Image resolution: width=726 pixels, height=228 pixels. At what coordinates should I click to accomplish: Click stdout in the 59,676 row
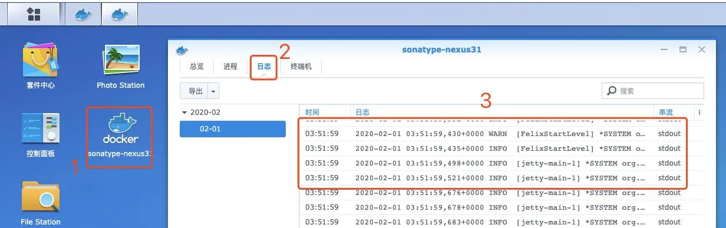(x=669, y=193)
